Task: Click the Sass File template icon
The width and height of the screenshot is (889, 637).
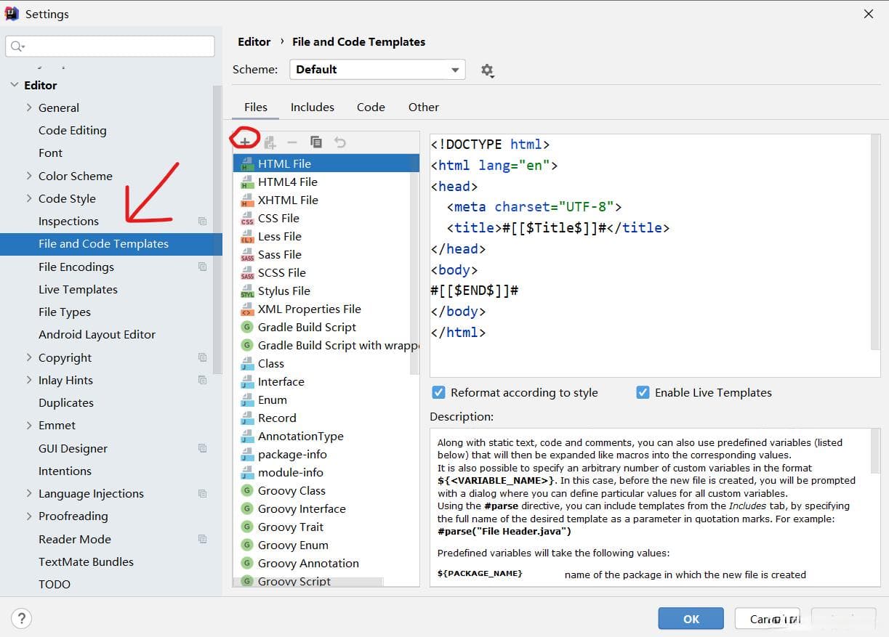Action: tap(247, 254)
